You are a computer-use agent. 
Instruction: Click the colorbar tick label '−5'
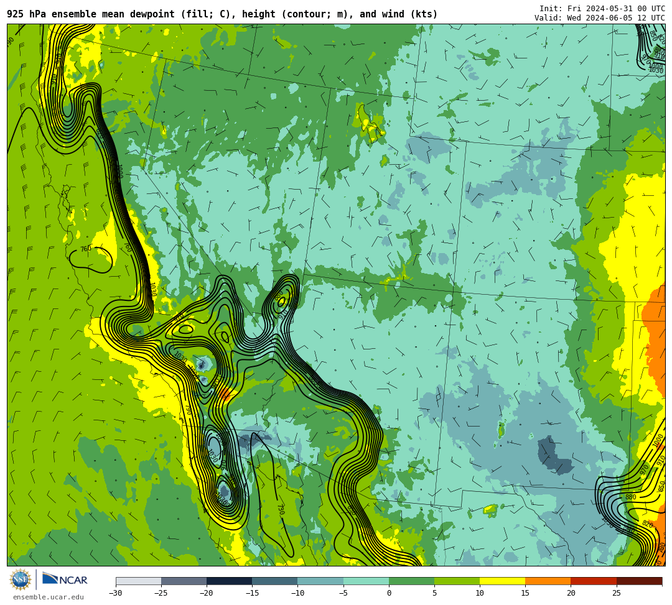point(343,593)
